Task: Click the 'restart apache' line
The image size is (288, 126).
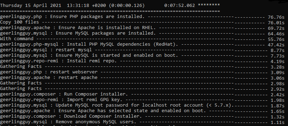Action: point(142,78)
